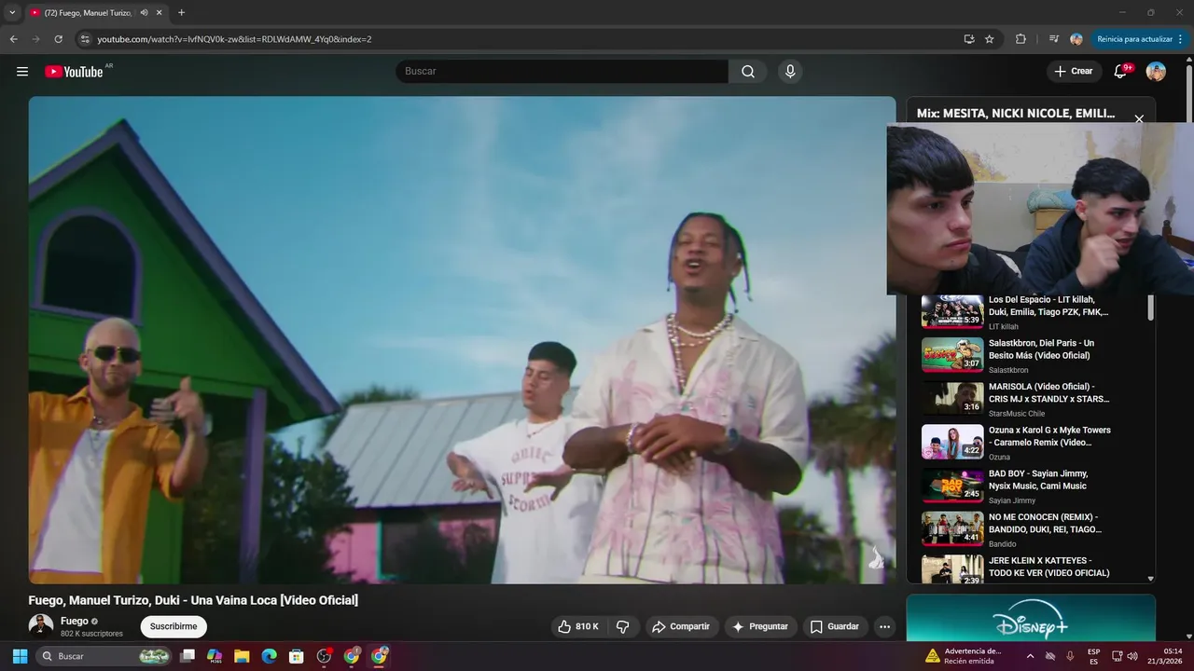The image size is (1194, 671).
Task: Click the browser address bar URL
Action: click(x=234, y=39)
